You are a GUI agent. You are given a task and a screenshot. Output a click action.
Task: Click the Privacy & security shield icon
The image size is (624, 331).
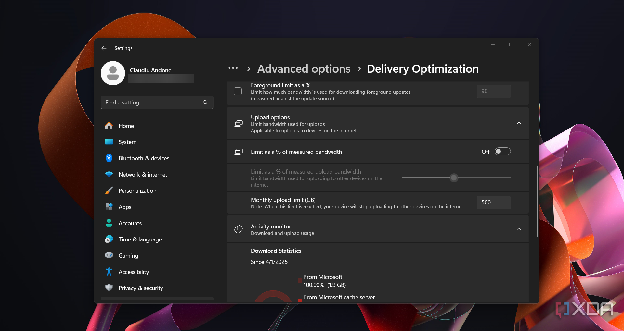coord(109,288)
